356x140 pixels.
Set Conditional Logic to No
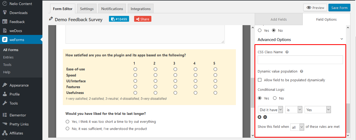click(x=275, y=98)
